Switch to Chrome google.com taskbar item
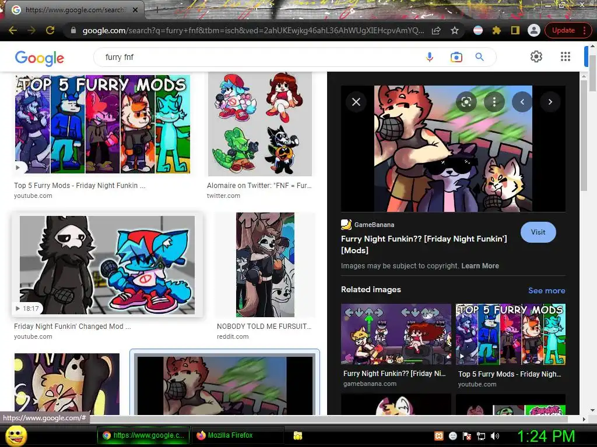The width and height of the screenshot is (597, 447). [x=144, y=435]
